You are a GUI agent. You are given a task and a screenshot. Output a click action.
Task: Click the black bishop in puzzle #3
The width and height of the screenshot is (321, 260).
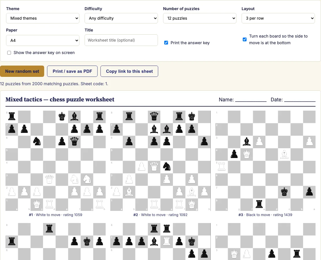pos(247,141)
